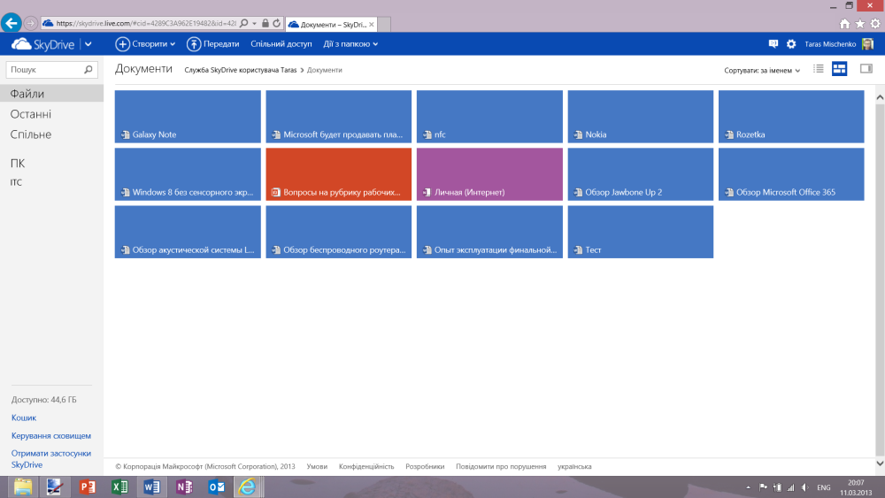Open the Конфіденційність privacy link
This screenshot has width=885, height=498.
(366, 466)
